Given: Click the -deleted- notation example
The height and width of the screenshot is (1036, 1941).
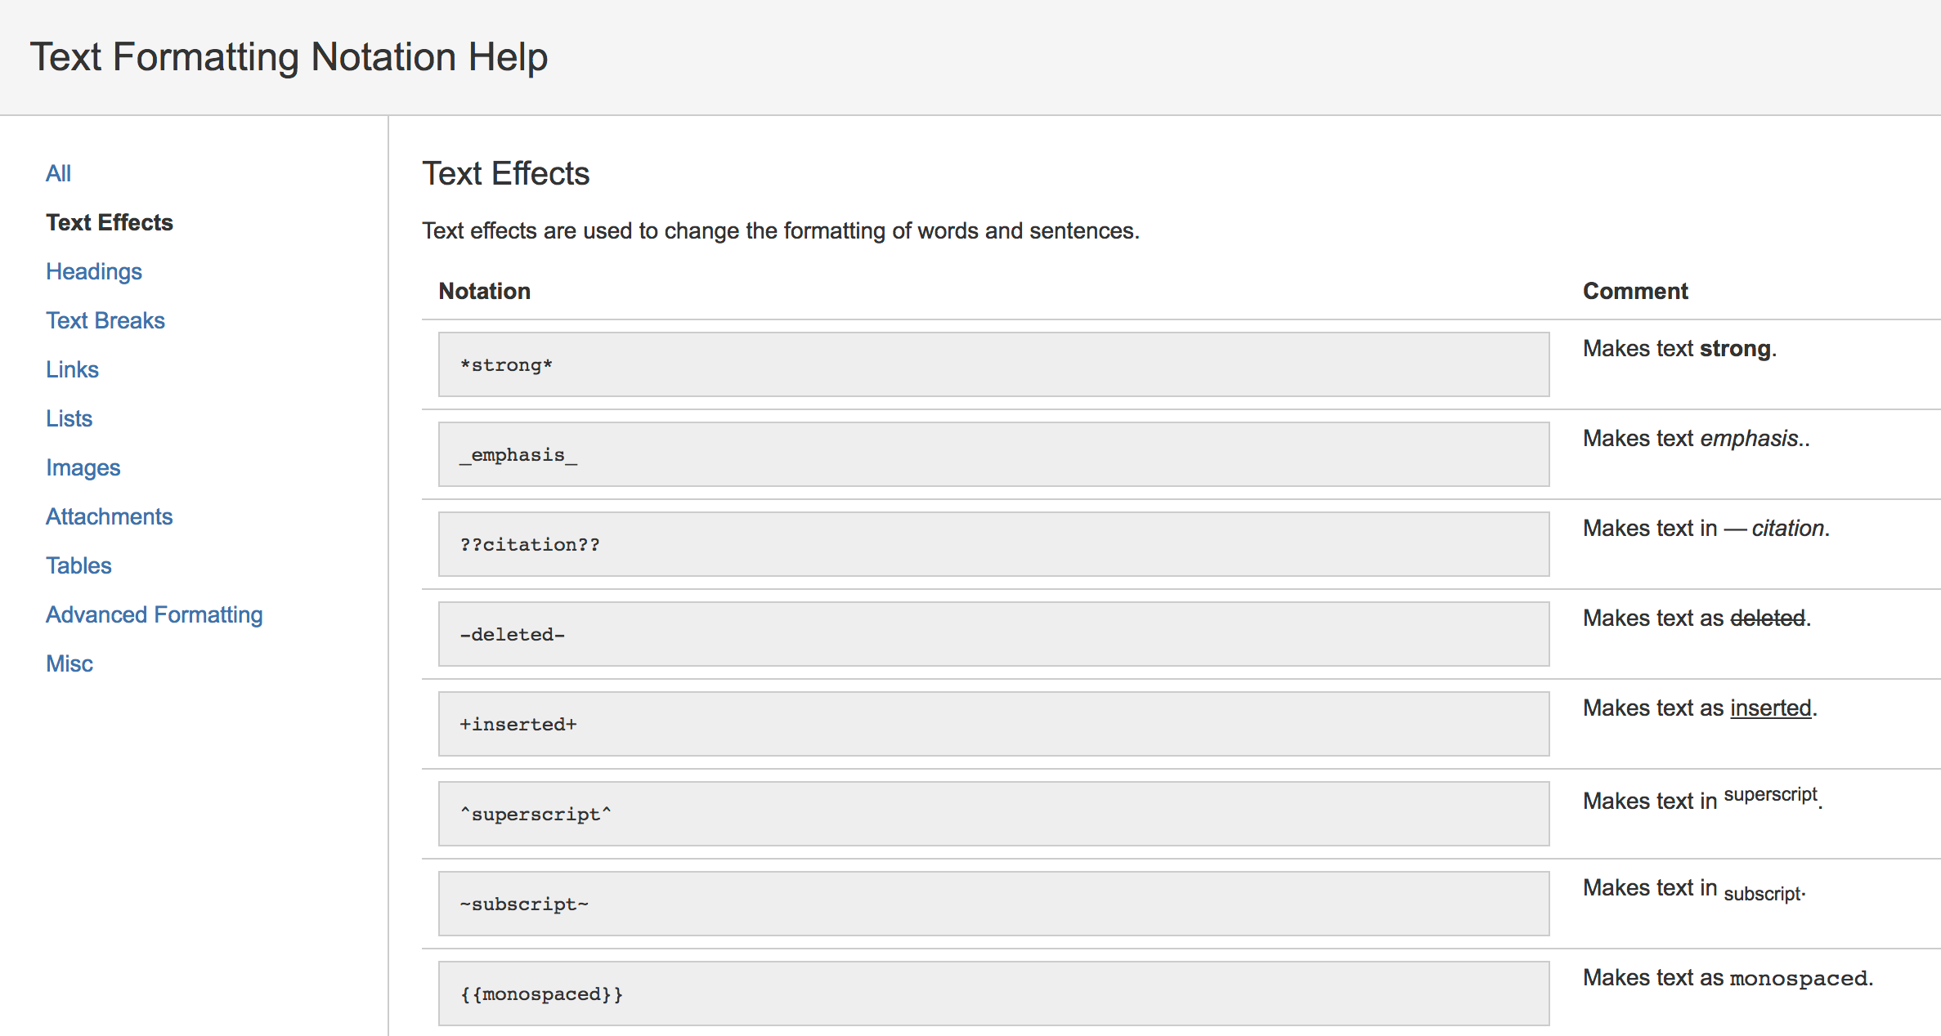Looking at the screenshot, I should pos(993,633).
